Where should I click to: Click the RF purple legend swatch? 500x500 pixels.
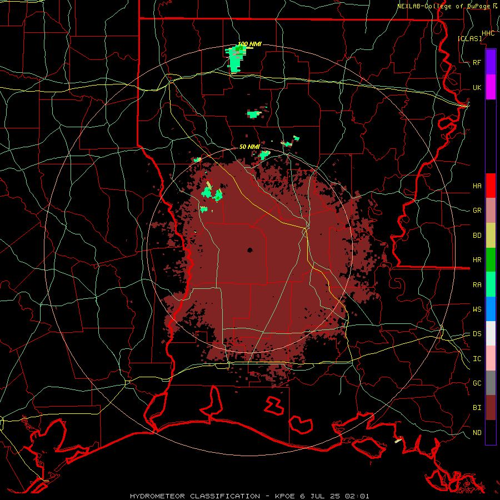pyautogui.click(x=491, y=62)
